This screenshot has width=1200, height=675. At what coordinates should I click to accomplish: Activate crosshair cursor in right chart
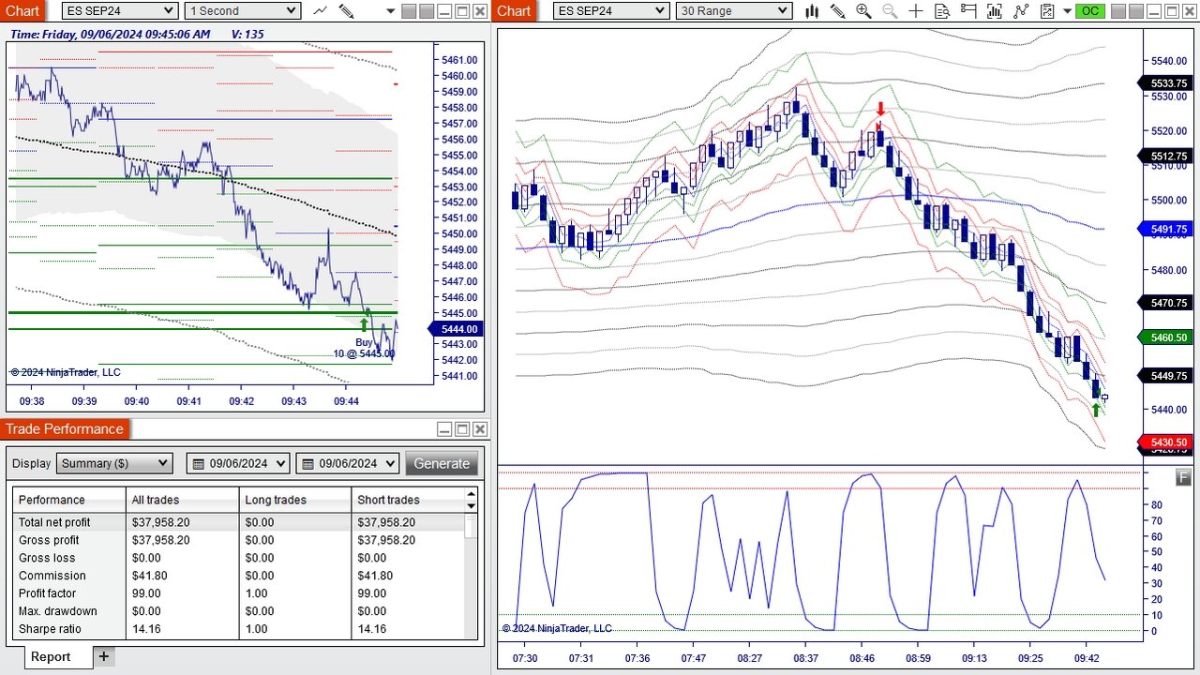(x=916, y=11)
